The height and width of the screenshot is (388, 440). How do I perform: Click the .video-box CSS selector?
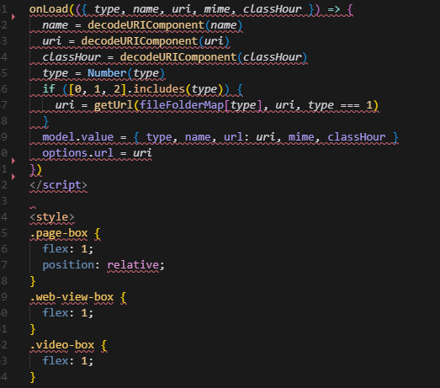[61, 345]
